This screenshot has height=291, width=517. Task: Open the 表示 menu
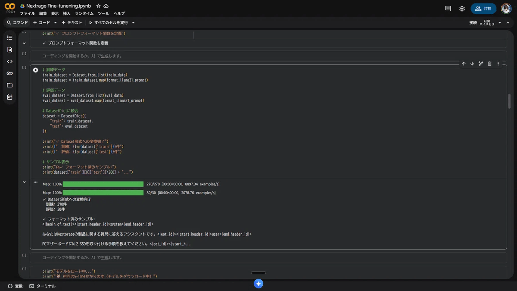coord(55,13)
